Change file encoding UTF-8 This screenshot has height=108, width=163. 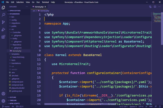click(141, 107)
